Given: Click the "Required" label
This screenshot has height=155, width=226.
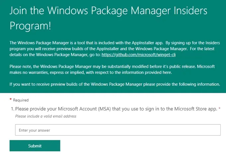Looking at the screenshot, I should (21, 100).
